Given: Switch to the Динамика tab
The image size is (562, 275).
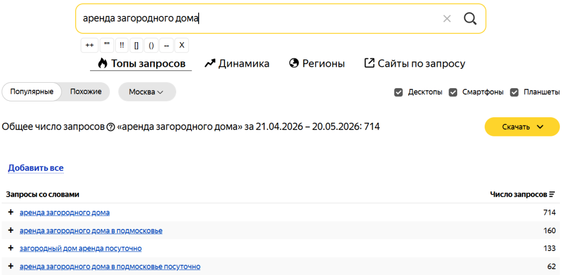Looking at the screenshot, I should click(x=237, y=64).
